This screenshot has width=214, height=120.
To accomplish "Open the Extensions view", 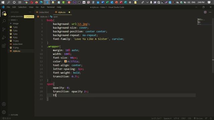I will click(x=4, y=46).
